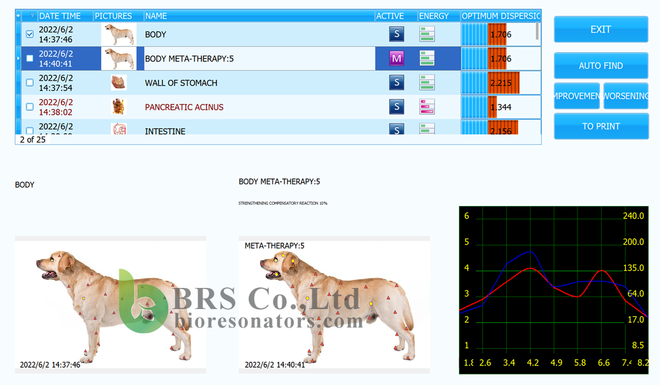Open the WALL OF STOMACH picture thumbnail
This screenshot has height=385, width=660.
point(119,83)
